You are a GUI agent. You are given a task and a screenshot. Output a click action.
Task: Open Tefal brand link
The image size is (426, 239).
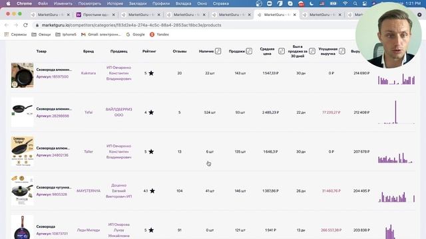click(x=89, y=112)
